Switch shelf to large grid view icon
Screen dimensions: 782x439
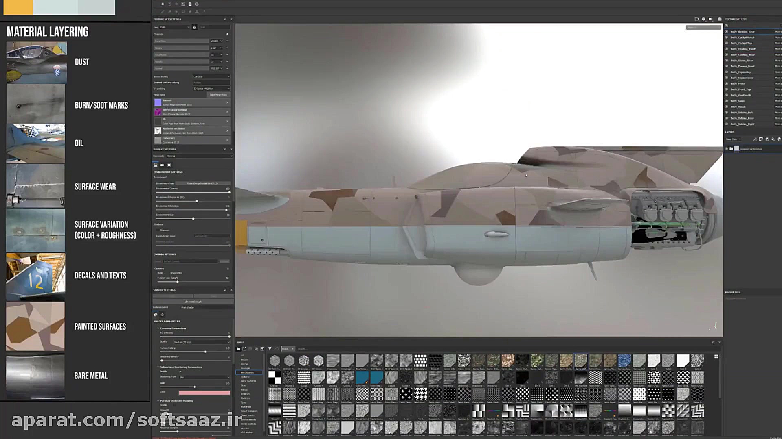[x=716, y=356]
